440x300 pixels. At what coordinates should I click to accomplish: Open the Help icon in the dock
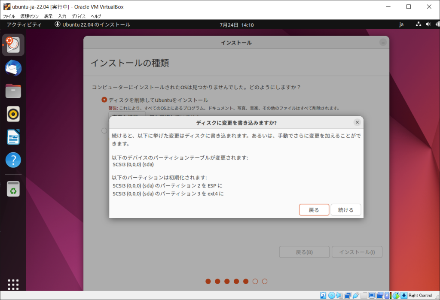[13, 160]
